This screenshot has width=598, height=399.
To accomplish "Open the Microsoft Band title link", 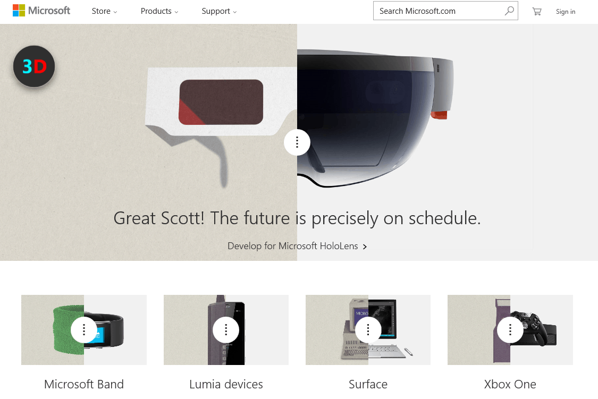I will (x=84, y=384).
